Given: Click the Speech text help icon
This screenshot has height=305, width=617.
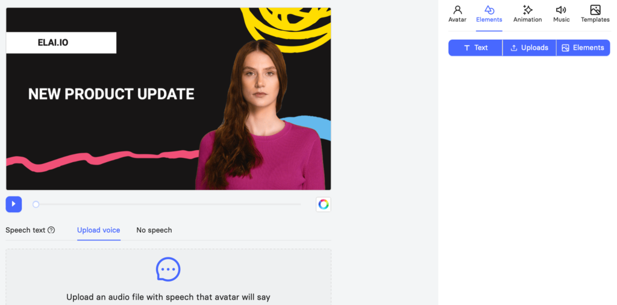Looking at the screenshot, I should coord(51,230).
